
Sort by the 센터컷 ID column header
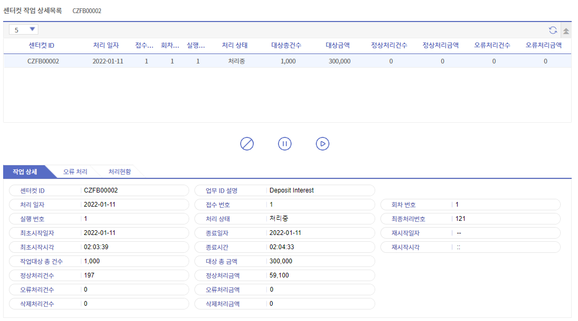(x=42, y=46)
